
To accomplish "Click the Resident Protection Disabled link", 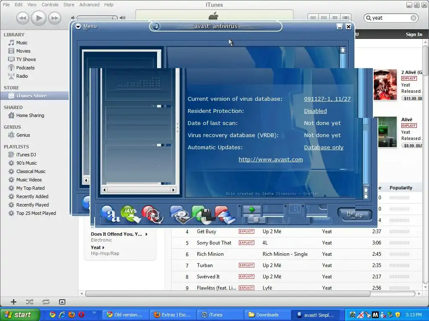I will 315,111.
